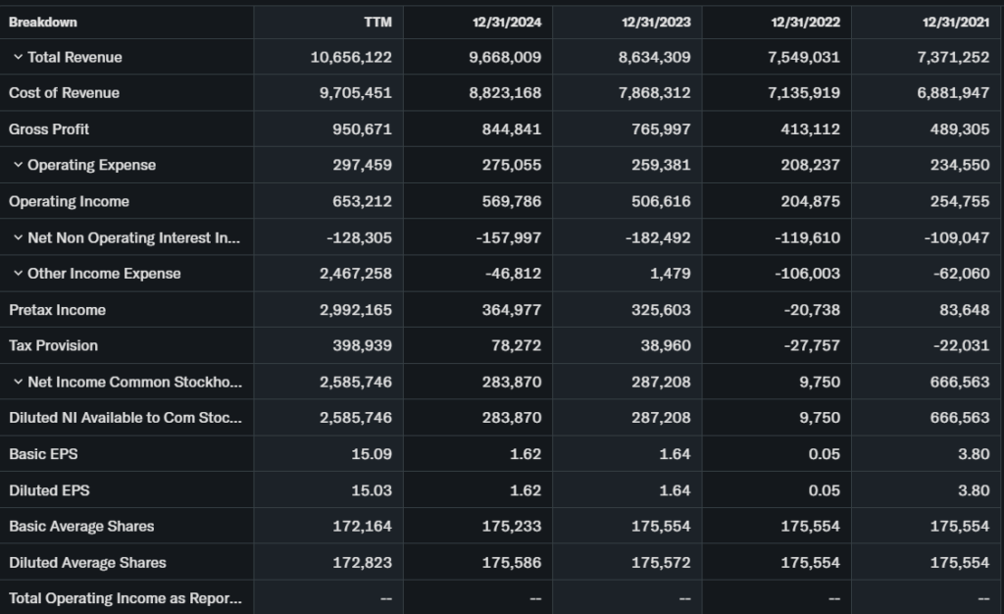Expand Net Non Operating Interest chevron
The height and width of the screenshot is (614, 1004).
pyautogui.click(x=18, y=237)
